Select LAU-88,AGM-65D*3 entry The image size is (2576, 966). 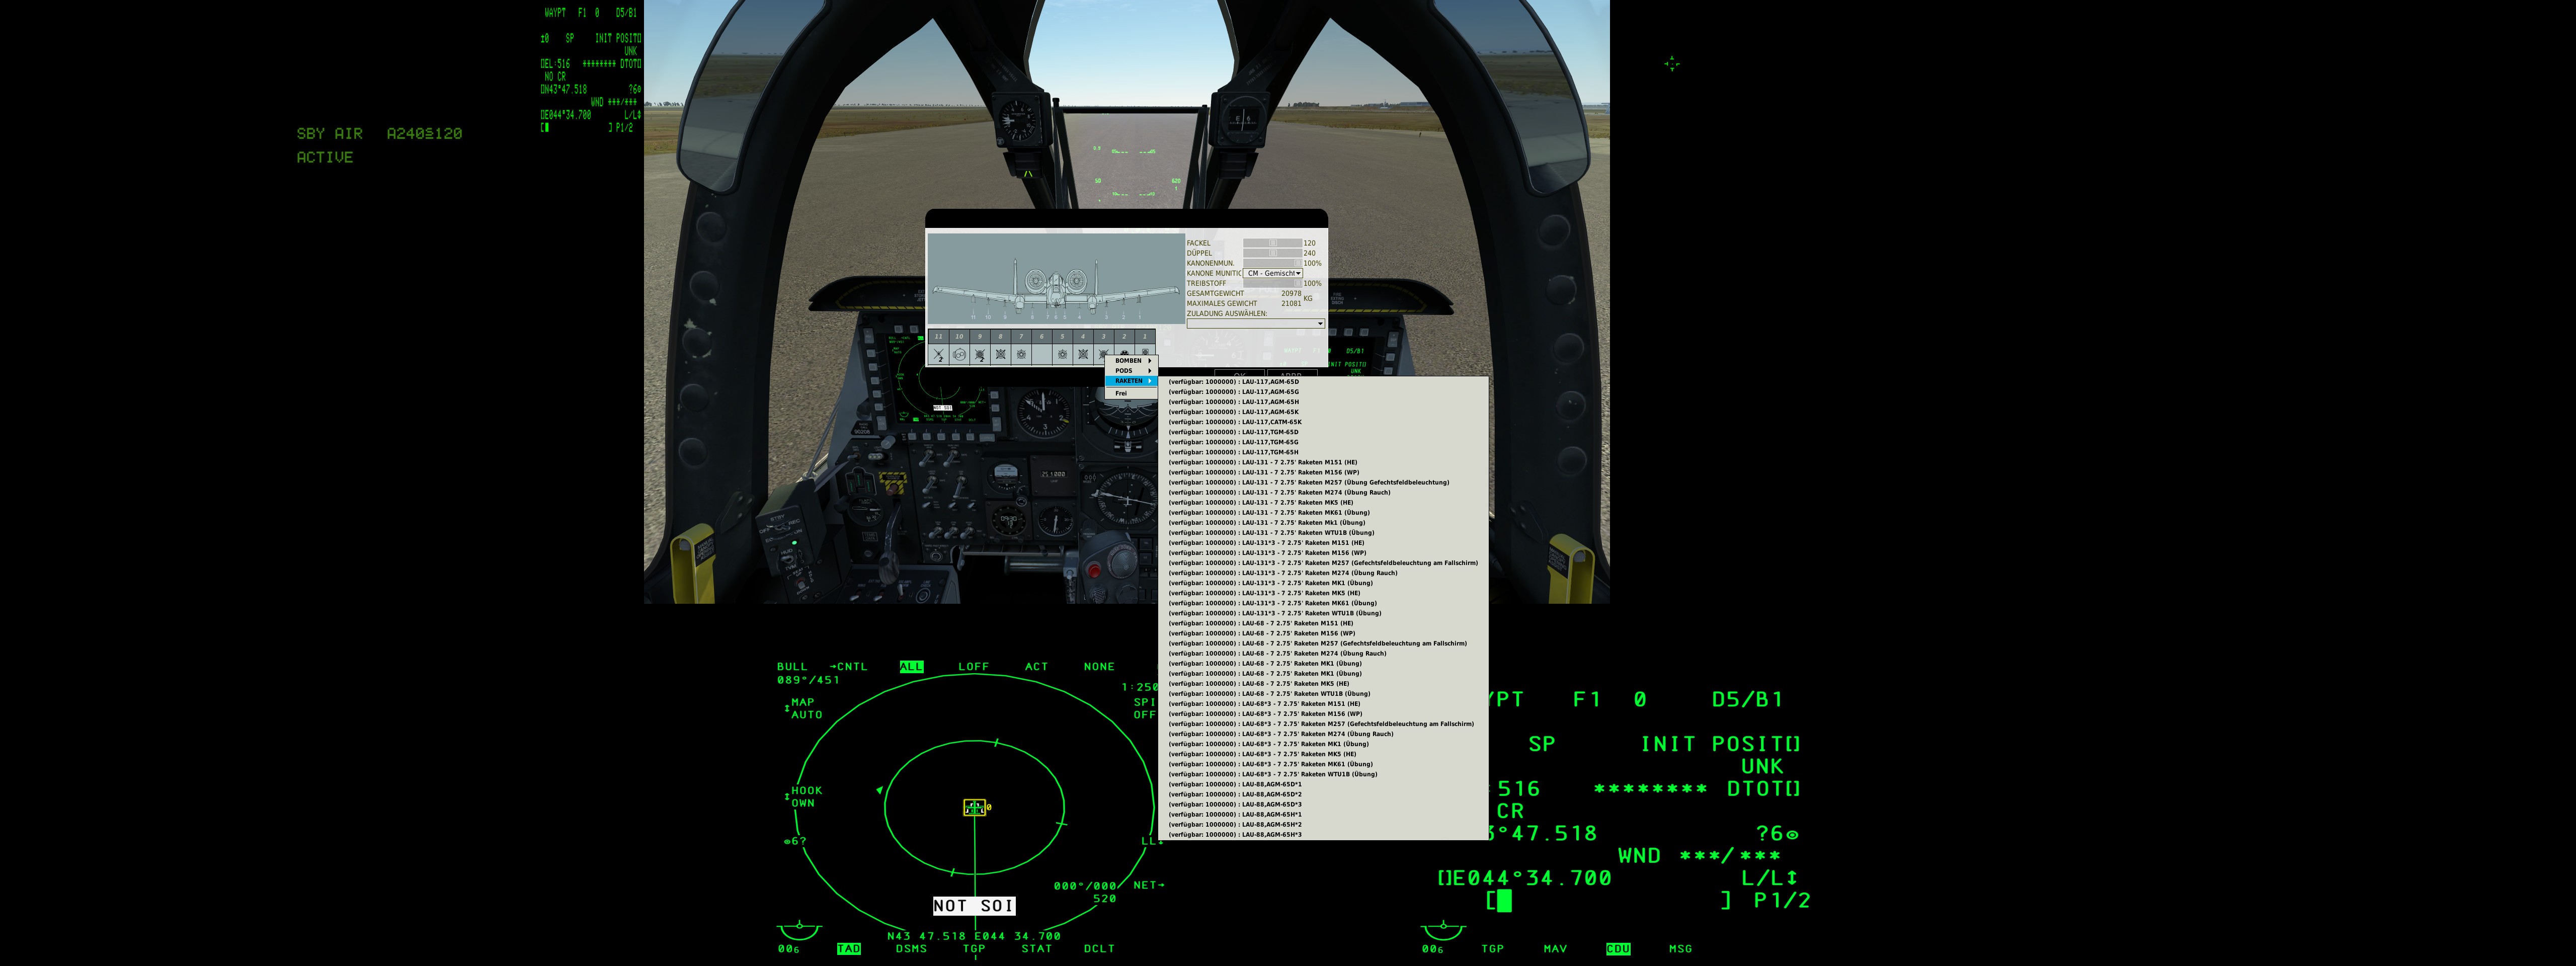[x=1324, y=804]
